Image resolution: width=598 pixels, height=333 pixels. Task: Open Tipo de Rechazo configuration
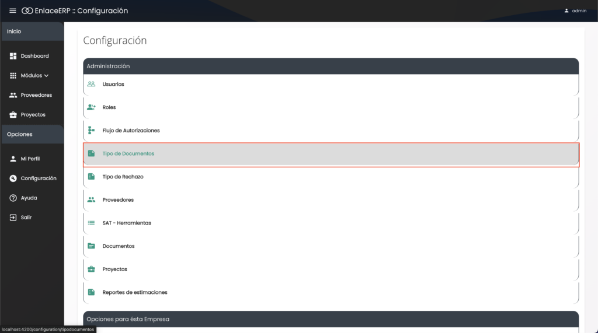pos(123,177)
